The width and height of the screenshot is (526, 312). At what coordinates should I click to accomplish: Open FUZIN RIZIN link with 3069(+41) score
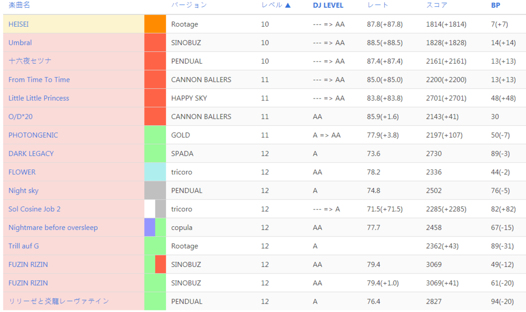point(28,283)
